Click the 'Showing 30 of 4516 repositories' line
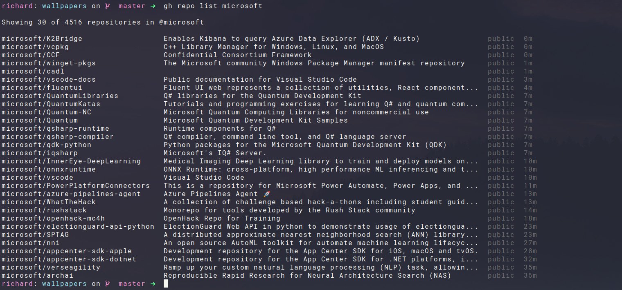This screenshot has height=290, width=622. [102, 22]
